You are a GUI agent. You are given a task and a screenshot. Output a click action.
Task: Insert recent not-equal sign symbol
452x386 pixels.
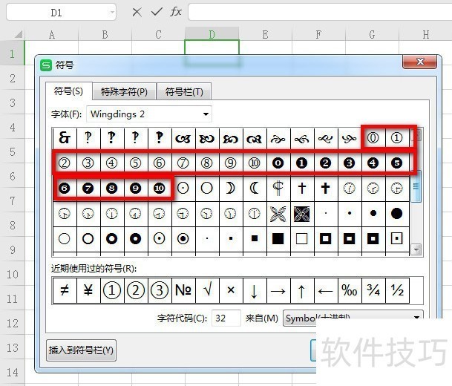(65, 290)
